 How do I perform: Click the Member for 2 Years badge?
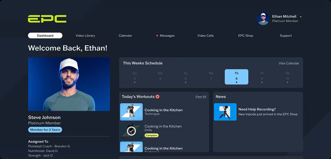pos(45,130)
